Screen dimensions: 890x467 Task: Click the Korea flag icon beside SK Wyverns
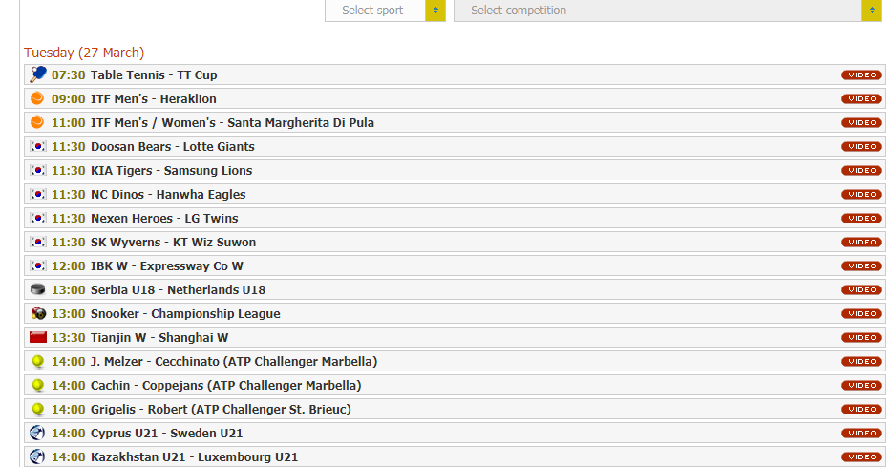tap(38, 242)
